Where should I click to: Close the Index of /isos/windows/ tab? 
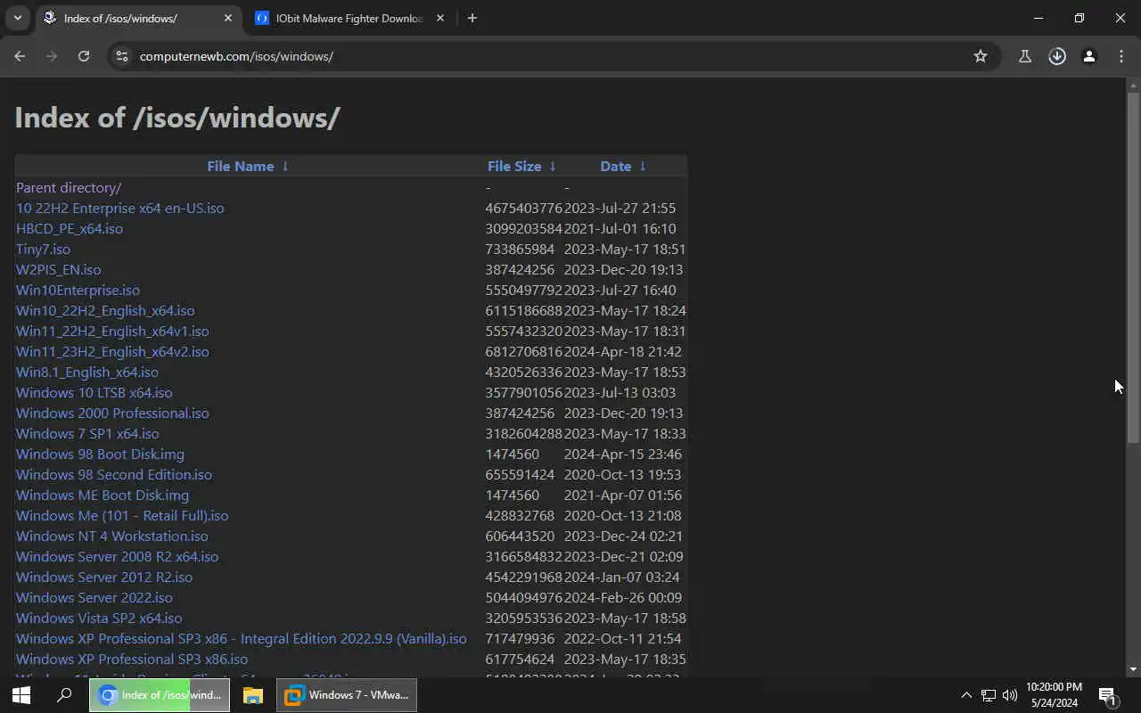(228, 18)
